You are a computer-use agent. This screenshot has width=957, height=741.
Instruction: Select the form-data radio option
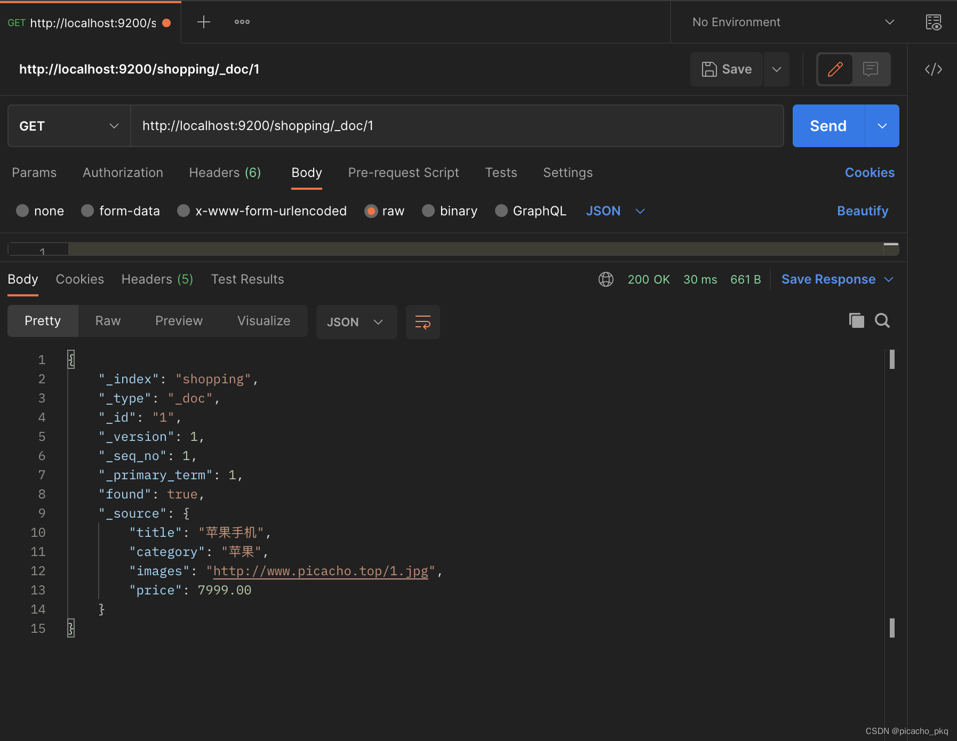pyautogui.click(x=87, y=211)
